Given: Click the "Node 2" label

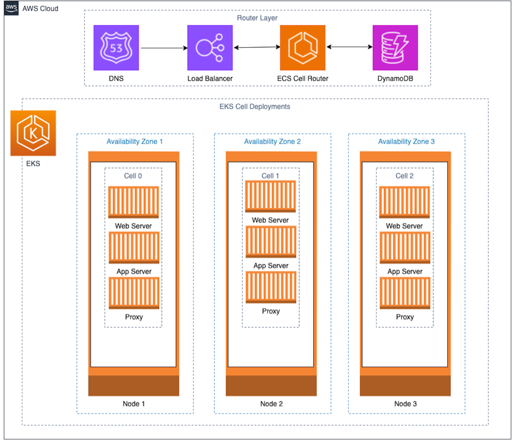Looking at the screenshot, I should (x=271, y=404).
